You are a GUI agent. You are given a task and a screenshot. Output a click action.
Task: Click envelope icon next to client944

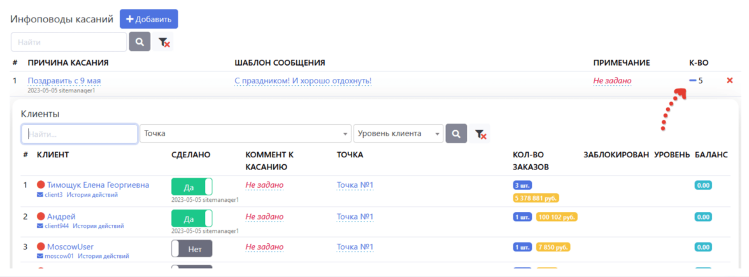click(40, 225)
